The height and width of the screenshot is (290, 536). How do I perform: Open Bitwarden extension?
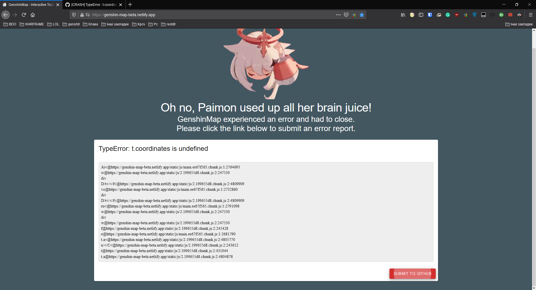point(430,15)
